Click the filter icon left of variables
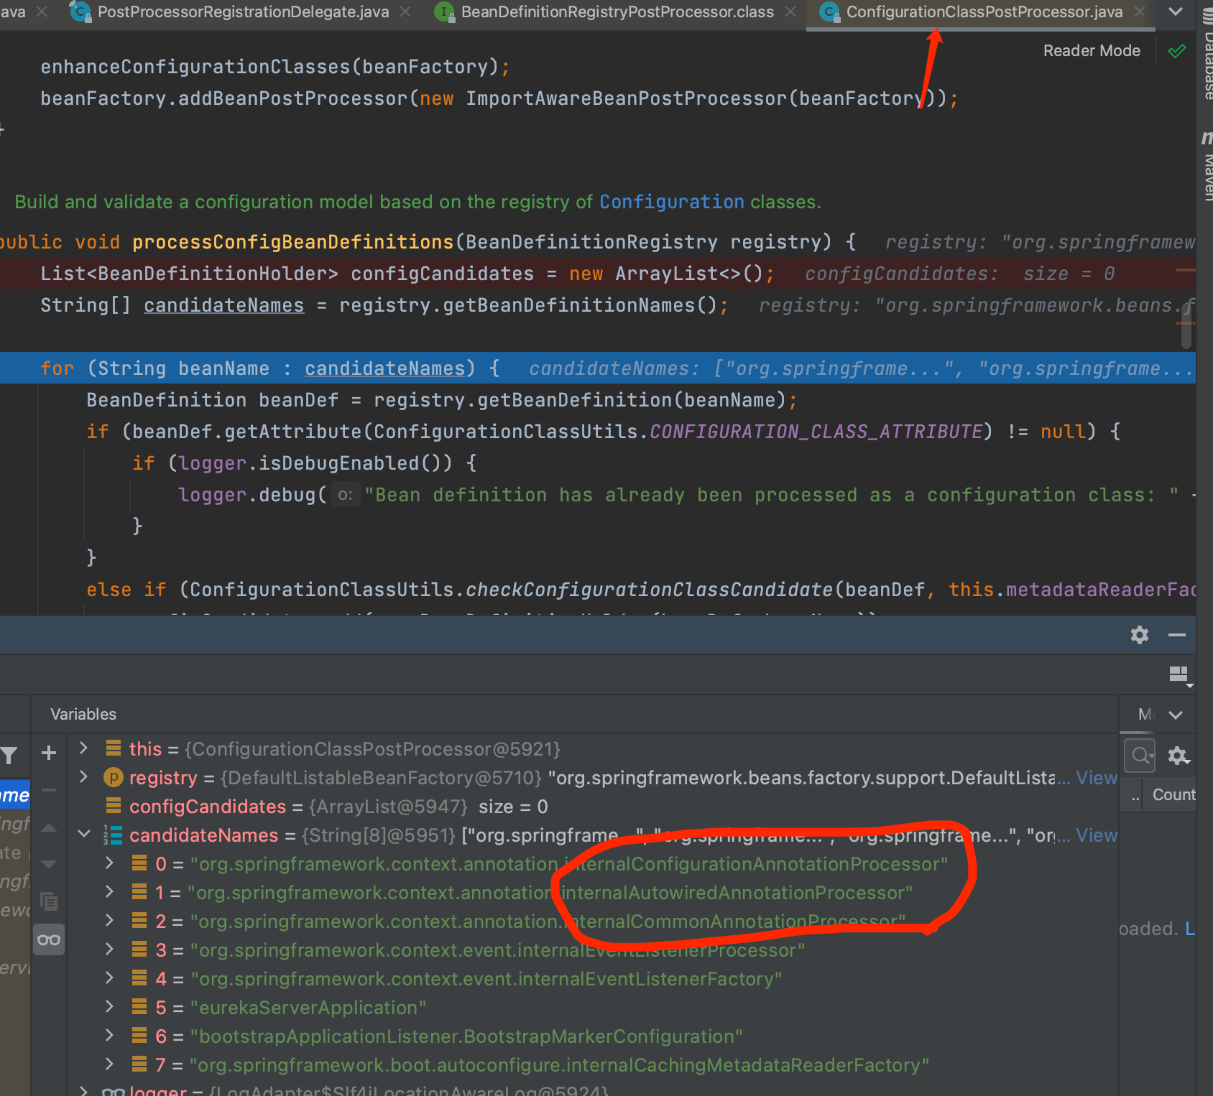Screen dimensions: 1213x1096 point(9,755)
